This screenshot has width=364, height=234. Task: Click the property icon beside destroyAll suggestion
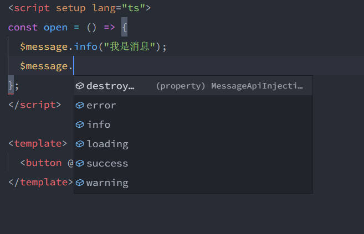pyautogui.click(x=80, y=86)
